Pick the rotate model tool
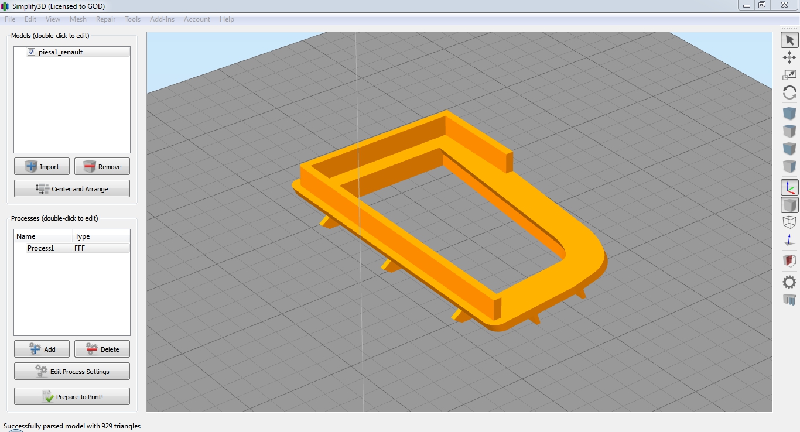This screenshot has height=432, width=800. pyautogui.click(x=789, y=92)
